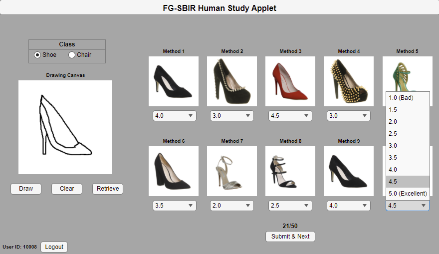
Task: Select the Chair class radio button
Action: pyautogui.click(x=72, y=55)
